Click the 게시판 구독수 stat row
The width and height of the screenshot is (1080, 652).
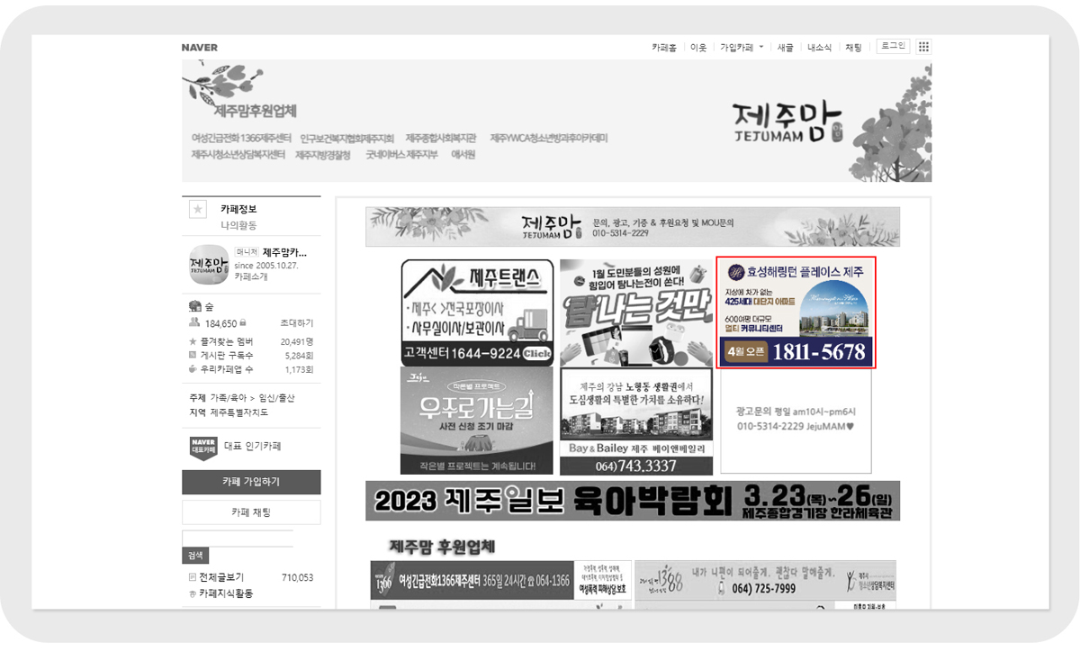coord(251,355)
